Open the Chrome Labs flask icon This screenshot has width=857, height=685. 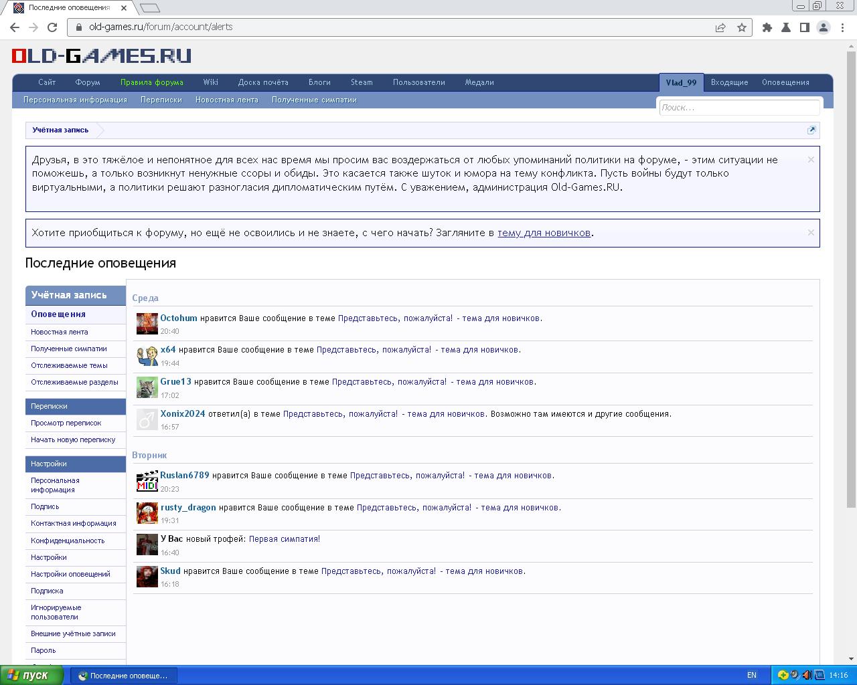click(x=786, y=27)
